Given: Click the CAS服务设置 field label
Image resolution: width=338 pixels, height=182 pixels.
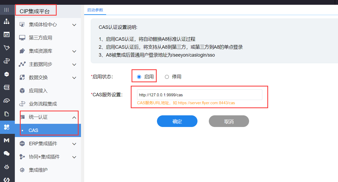Looking at the screenshot, I should pyautogui.click(x=107, y=94).
